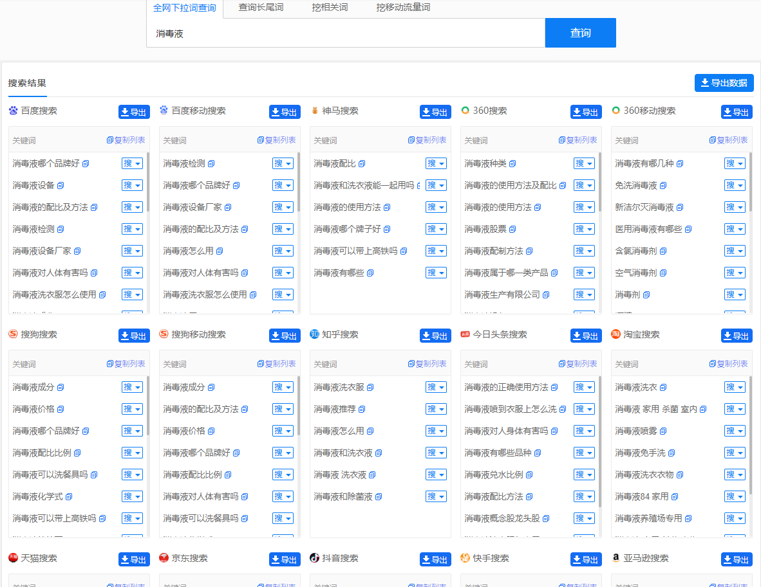Switch to 全网下拉词查询 tab
Viewport: 761px width, 587px height.
(x=184, y=8)
